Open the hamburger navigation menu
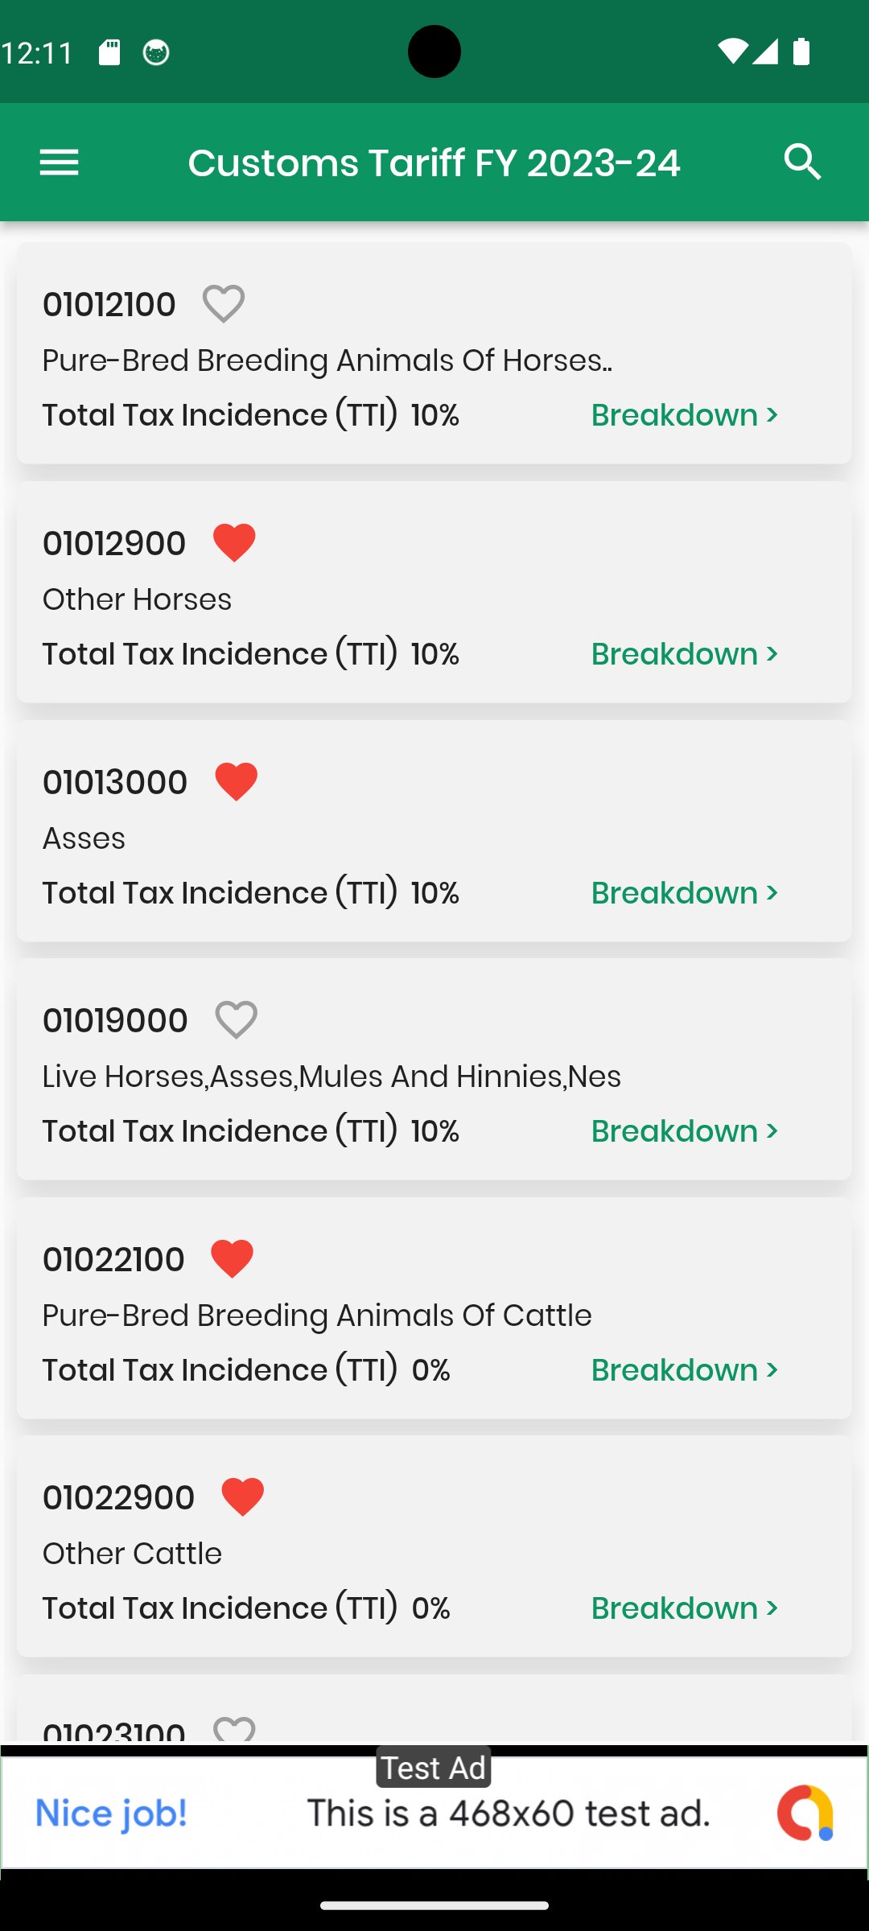Viewport: 869px width, 1931px height. pyautogui.click(x=59, y=163)
